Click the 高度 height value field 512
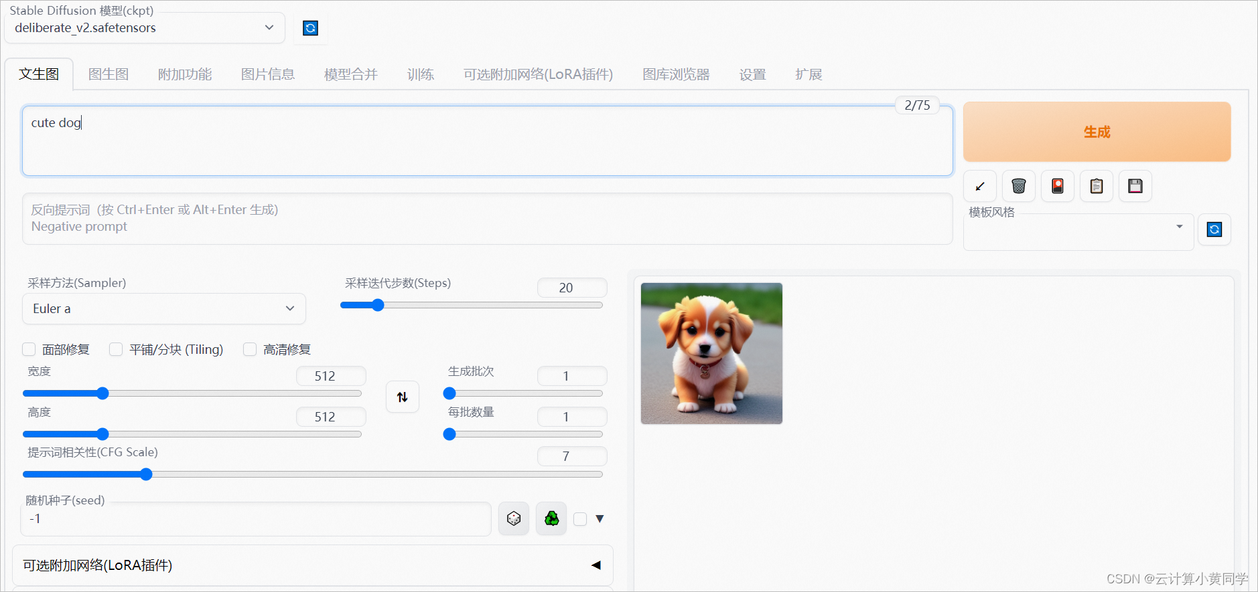The height and width of the screenshot is (592, 1258). pos(331,417)
